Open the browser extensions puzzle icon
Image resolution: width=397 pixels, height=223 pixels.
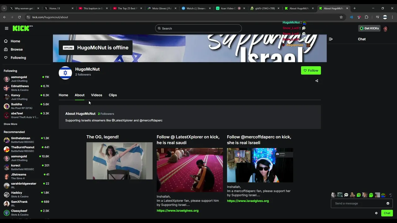tap(366, 17)
